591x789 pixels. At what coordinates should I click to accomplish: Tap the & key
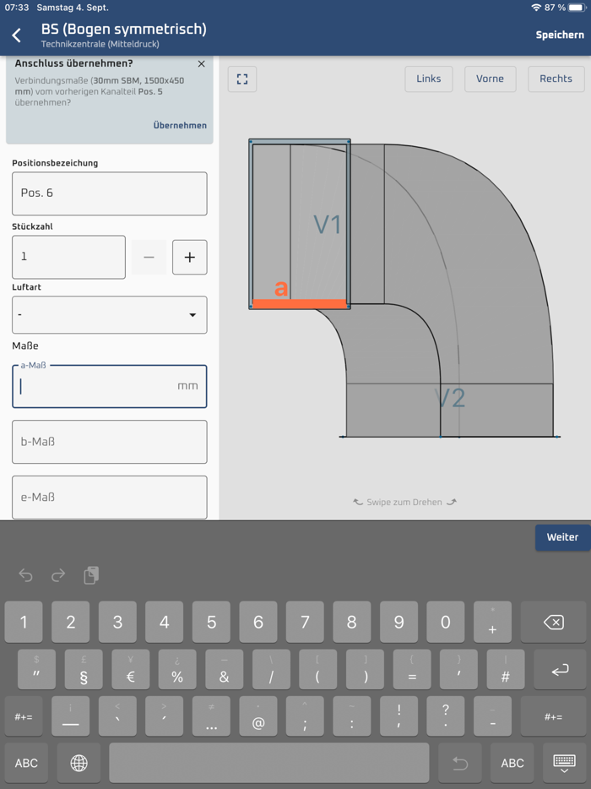pos(225,670)
